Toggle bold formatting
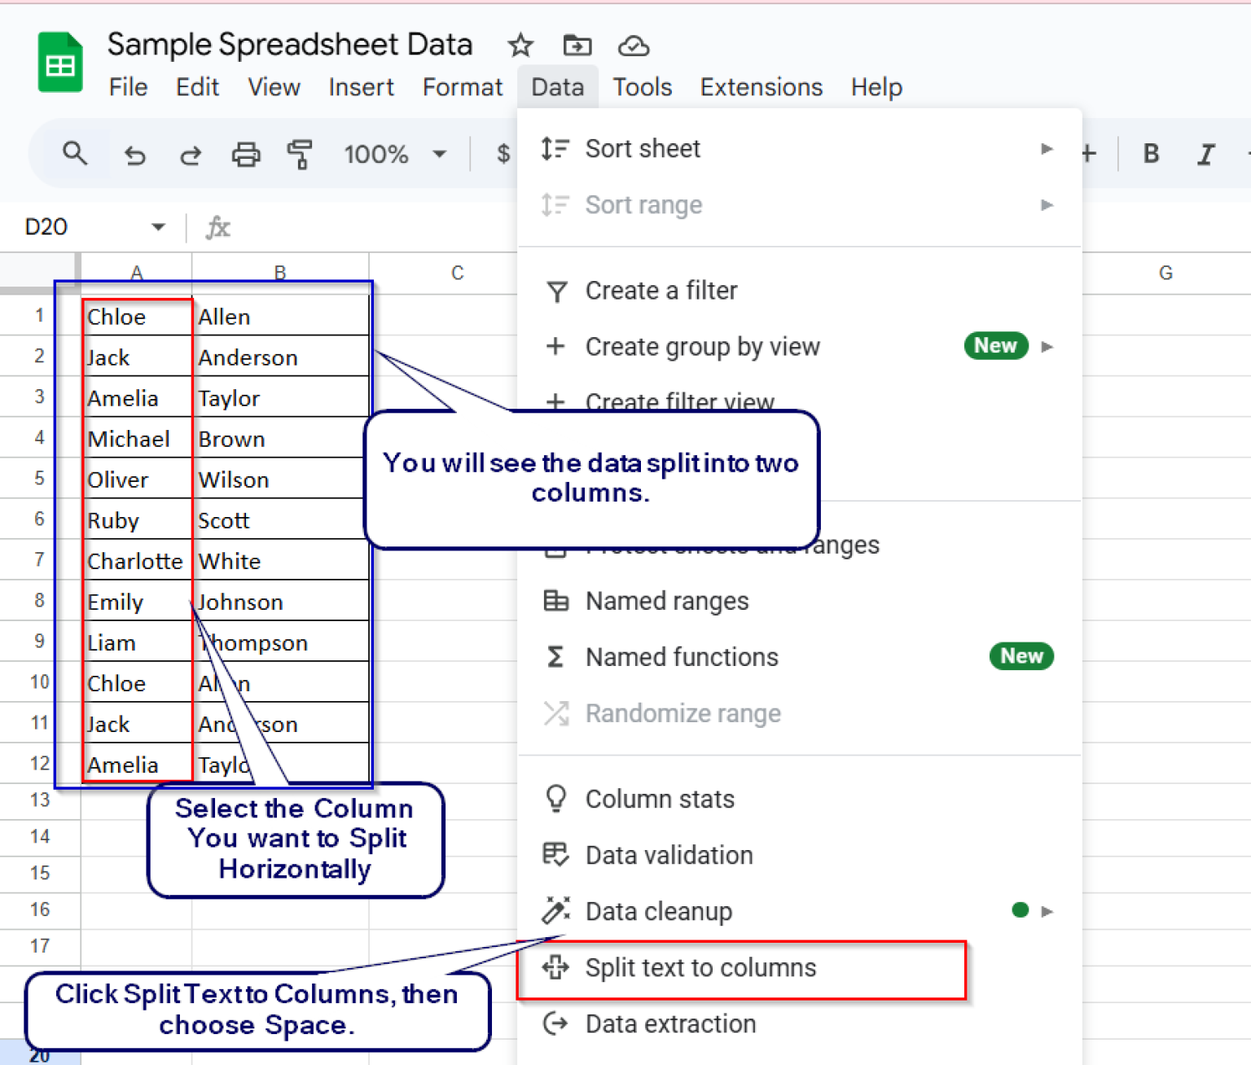1251x1065 pixels. coord(1151,153)
